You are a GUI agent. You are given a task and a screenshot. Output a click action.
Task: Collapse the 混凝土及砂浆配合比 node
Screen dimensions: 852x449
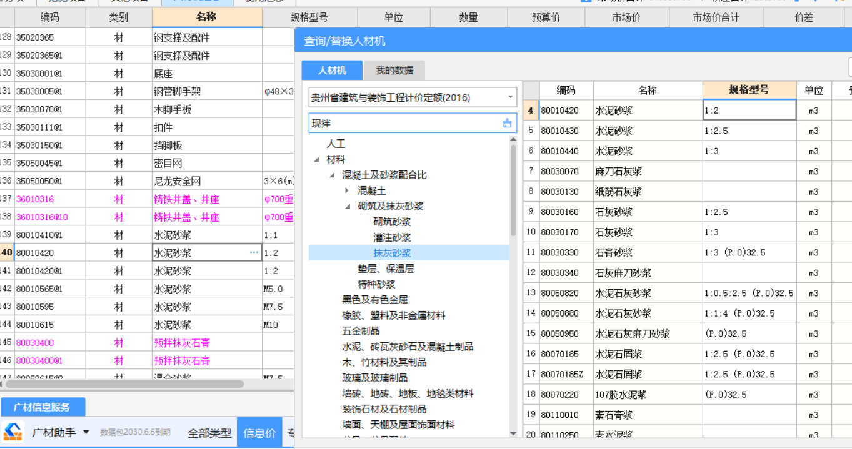[332, 175]
